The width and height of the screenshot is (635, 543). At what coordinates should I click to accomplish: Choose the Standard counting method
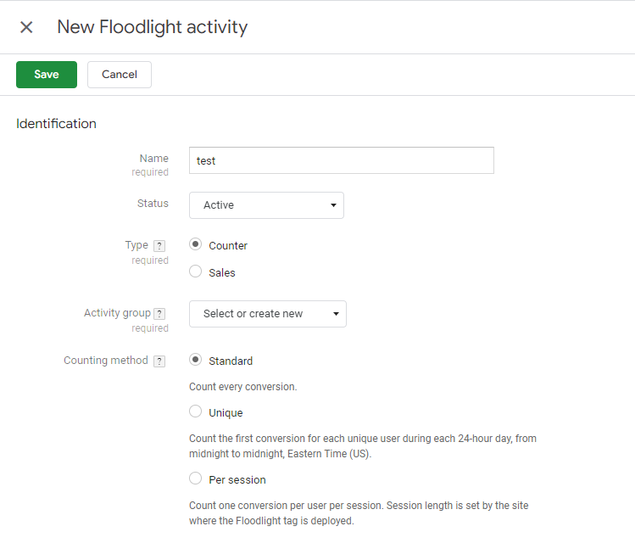(x=196, y=360)
